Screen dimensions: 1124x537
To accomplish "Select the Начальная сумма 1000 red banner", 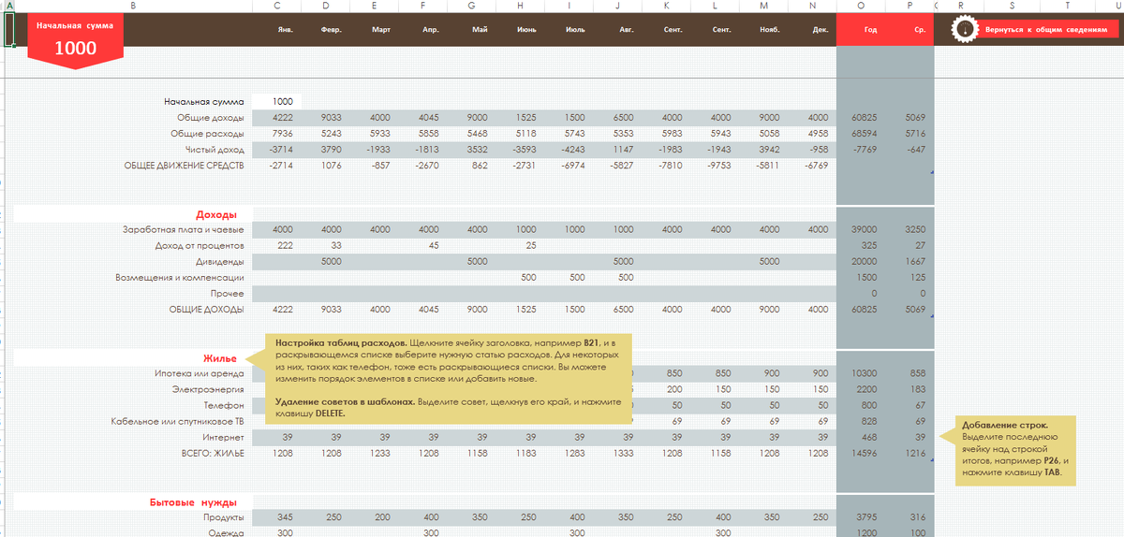I will point(76,39).
